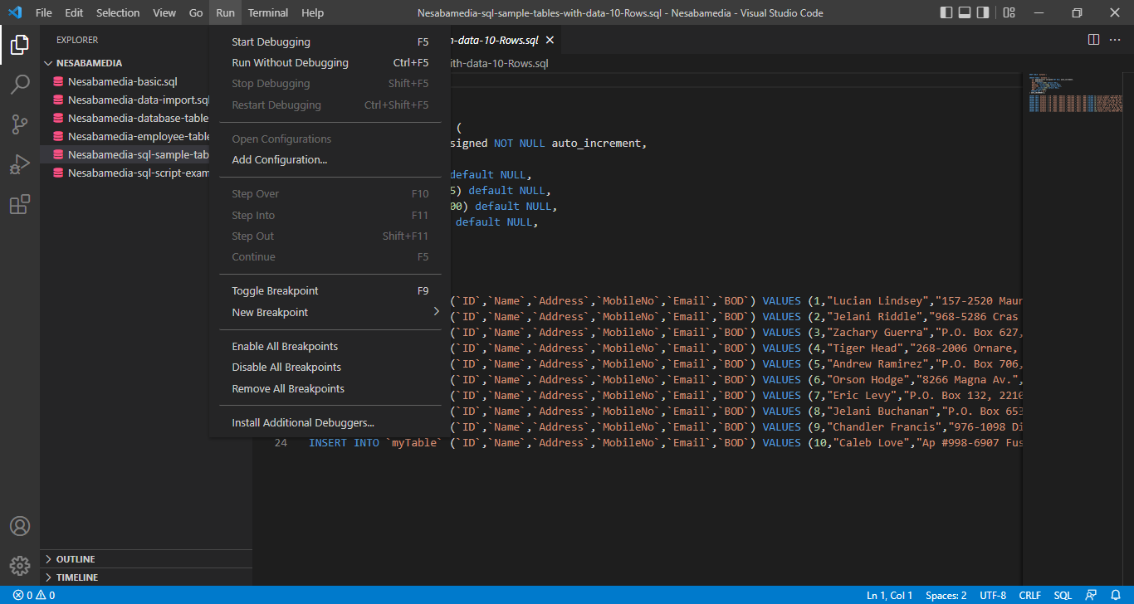The height and width of the screenshot is (604, 1134).
Task: Open the Run and Debug view
Action: [20, 164]
